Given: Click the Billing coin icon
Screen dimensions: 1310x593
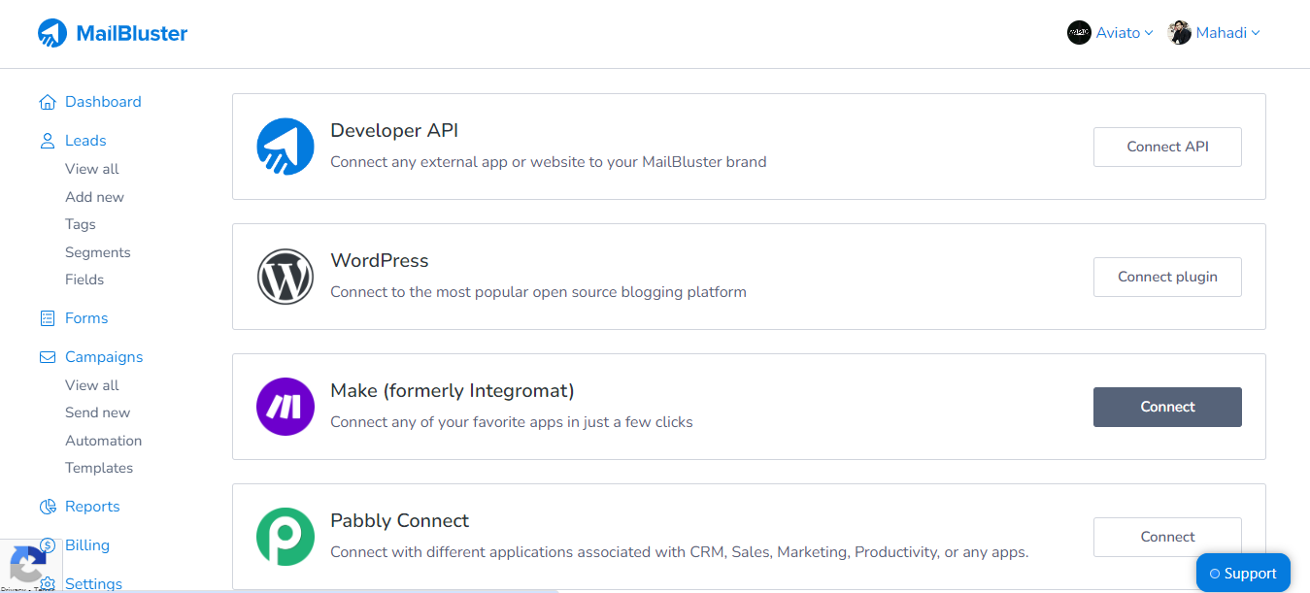Looking at the screenshot, I should point(47,544).
